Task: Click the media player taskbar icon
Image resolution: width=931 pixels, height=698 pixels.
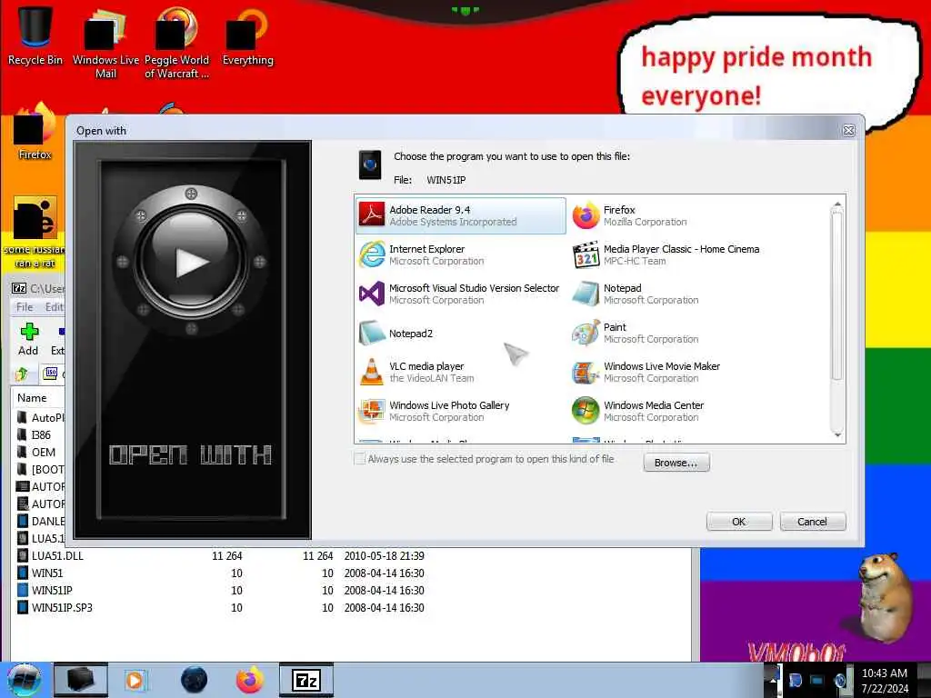Action: point(135,680)
